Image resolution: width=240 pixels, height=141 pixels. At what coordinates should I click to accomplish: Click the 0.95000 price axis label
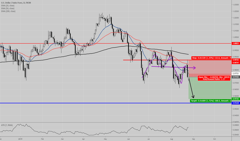[x=236, y=109]
